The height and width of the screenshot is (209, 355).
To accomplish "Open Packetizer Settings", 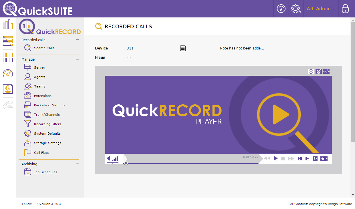I will (x=49, y=105).
